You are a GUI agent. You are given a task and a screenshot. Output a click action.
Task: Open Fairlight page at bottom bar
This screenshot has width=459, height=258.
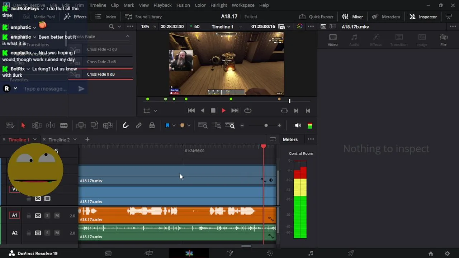[x=311, y=254]
